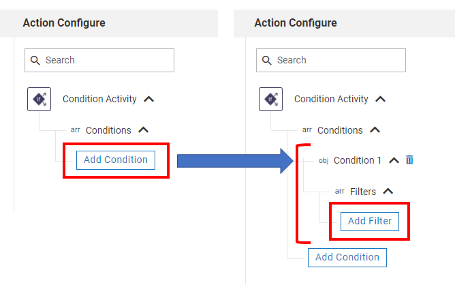This screenshot has width=455, height=285.
Task: Click the right search magnifier icon
Action: tap(267, 60)
